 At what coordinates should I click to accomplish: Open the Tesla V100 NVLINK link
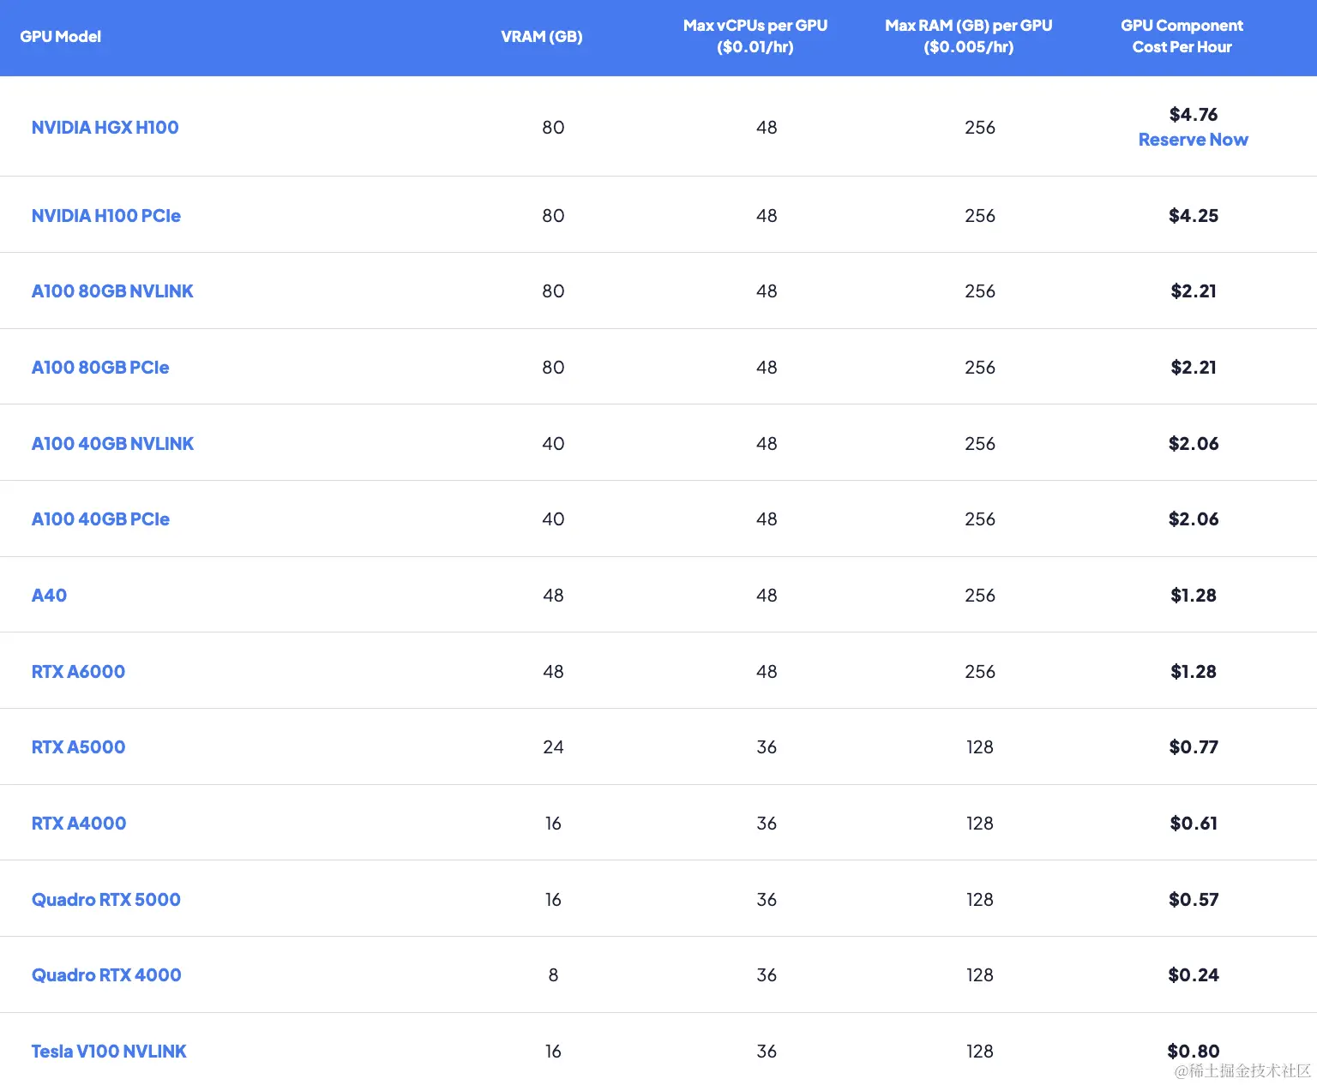tap(109, 1051)
